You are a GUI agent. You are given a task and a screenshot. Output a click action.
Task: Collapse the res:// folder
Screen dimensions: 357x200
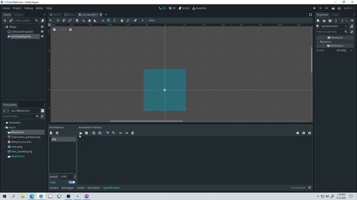[x=4, y=127]
